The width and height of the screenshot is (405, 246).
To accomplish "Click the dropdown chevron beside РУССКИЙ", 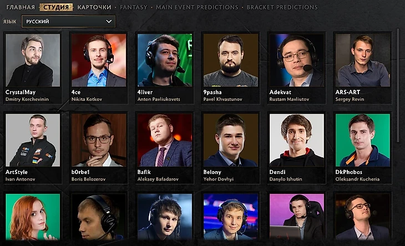I will pos(109,22).
